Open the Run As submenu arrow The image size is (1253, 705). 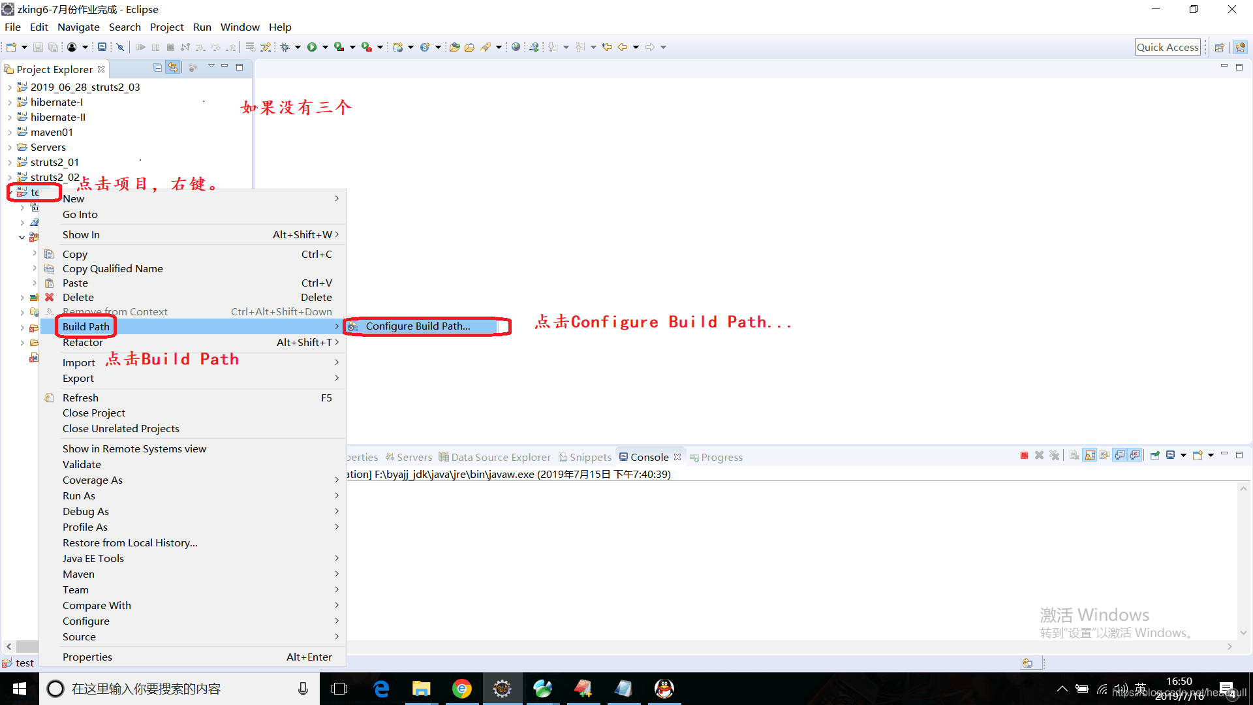[x=337, y=496]
